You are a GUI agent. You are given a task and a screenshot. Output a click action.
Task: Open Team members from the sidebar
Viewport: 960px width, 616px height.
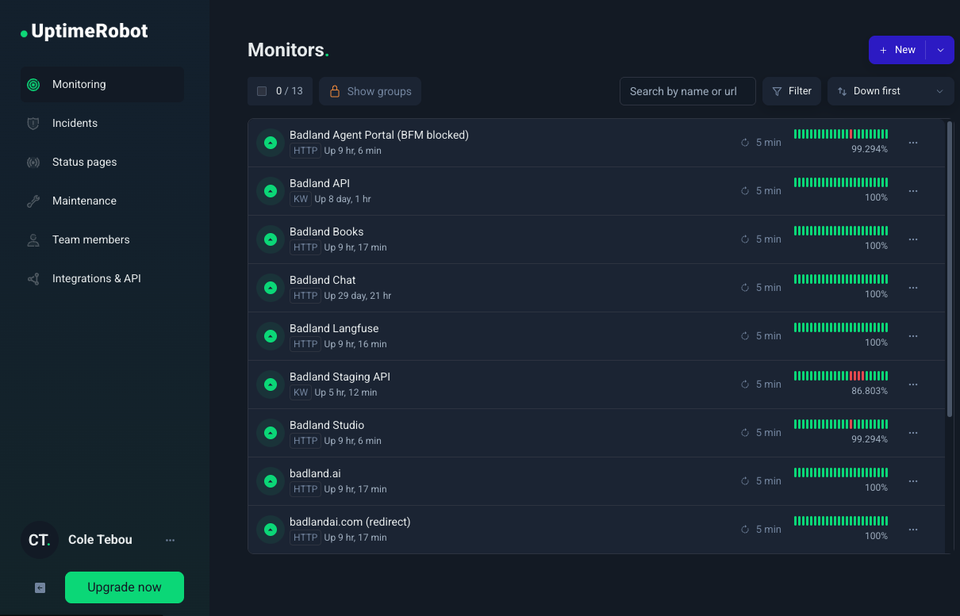(x=90, y=239)
